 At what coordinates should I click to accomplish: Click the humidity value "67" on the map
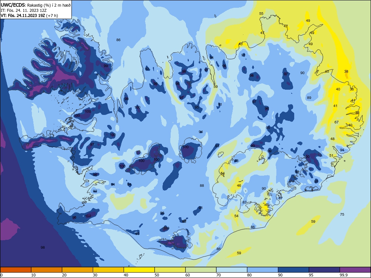point(336,122)
